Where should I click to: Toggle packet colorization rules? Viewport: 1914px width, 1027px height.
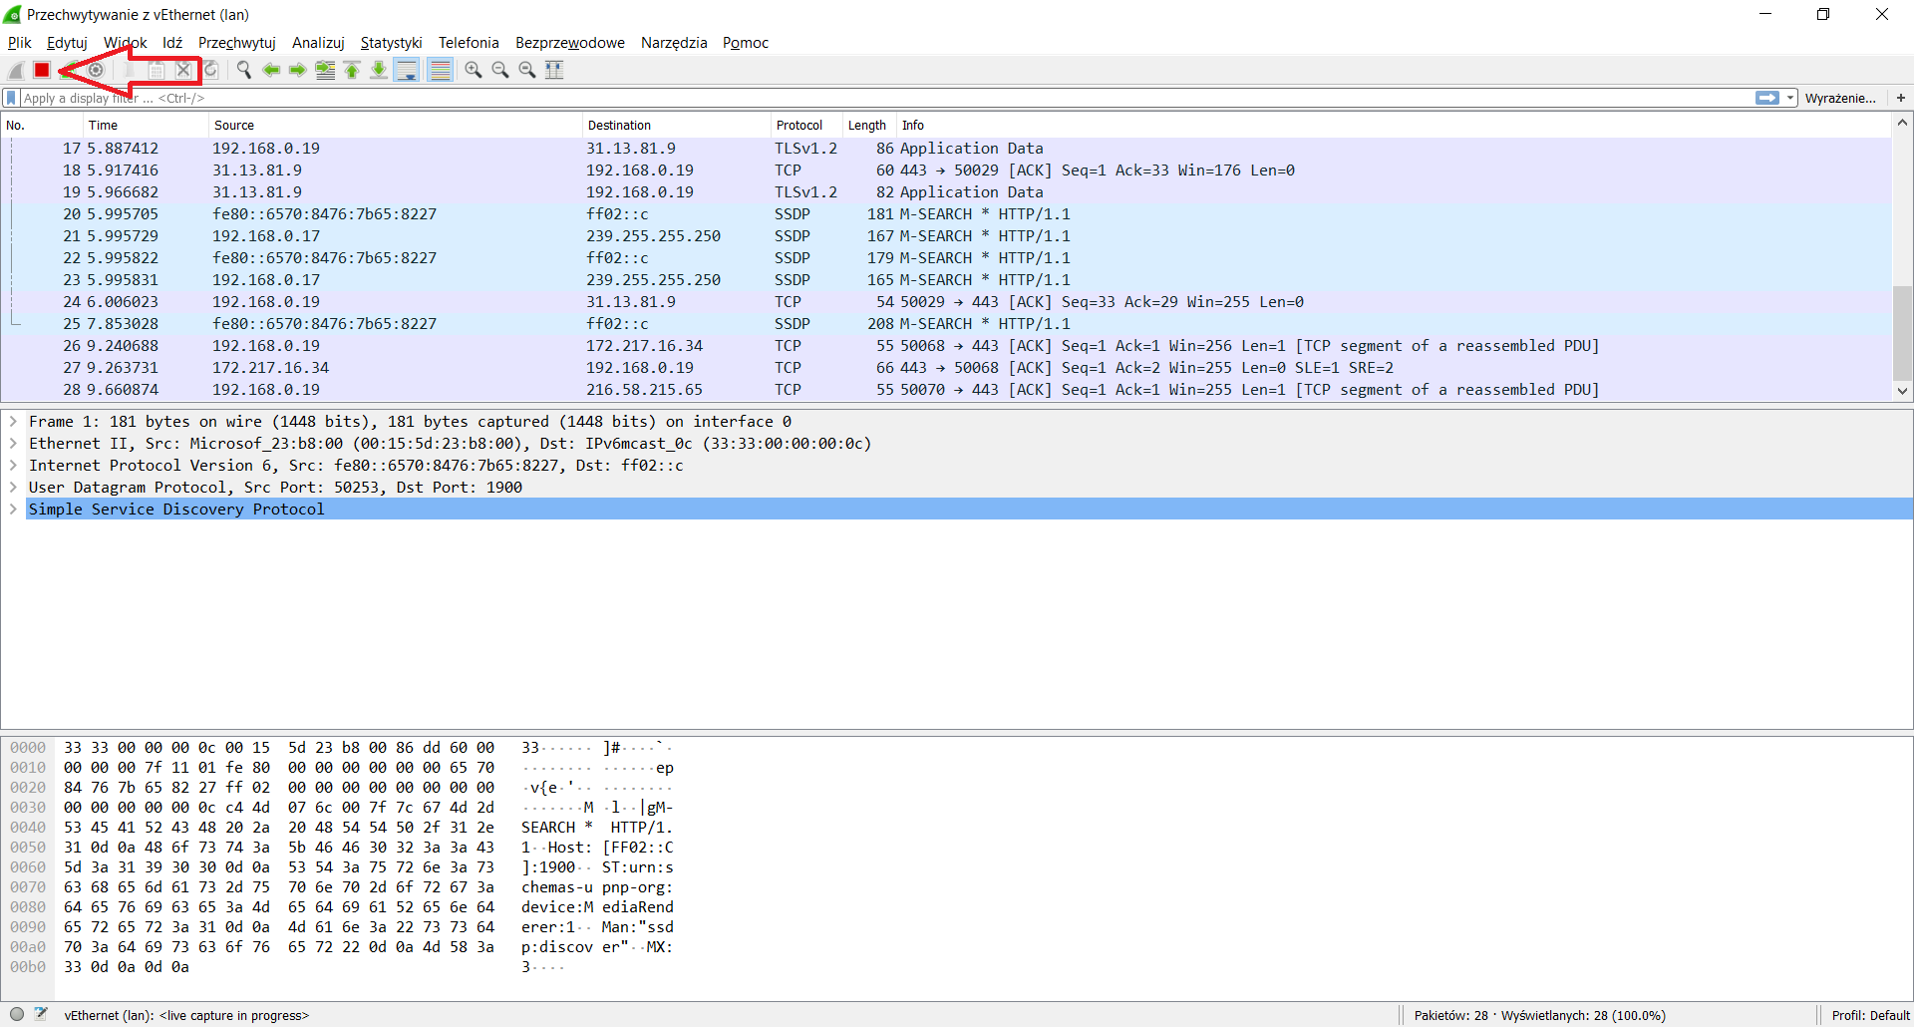pos(440,70)
